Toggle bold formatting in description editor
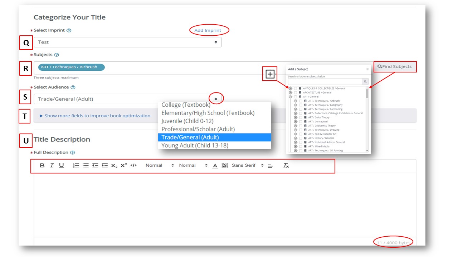 pyautogui.click(x=42, y=165)
